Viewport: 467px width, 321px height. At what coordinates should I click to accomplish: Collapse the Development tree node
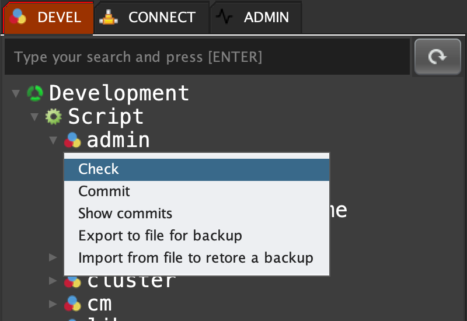click(x=16, y=93)
